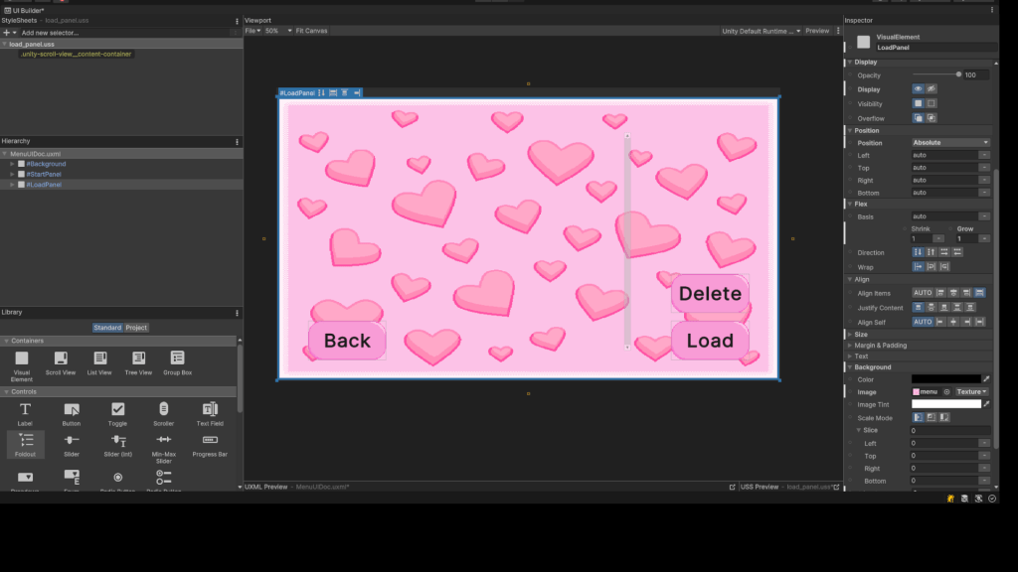
Task: Click the Color eyedropper in Background section
Action: pos(986,379)
